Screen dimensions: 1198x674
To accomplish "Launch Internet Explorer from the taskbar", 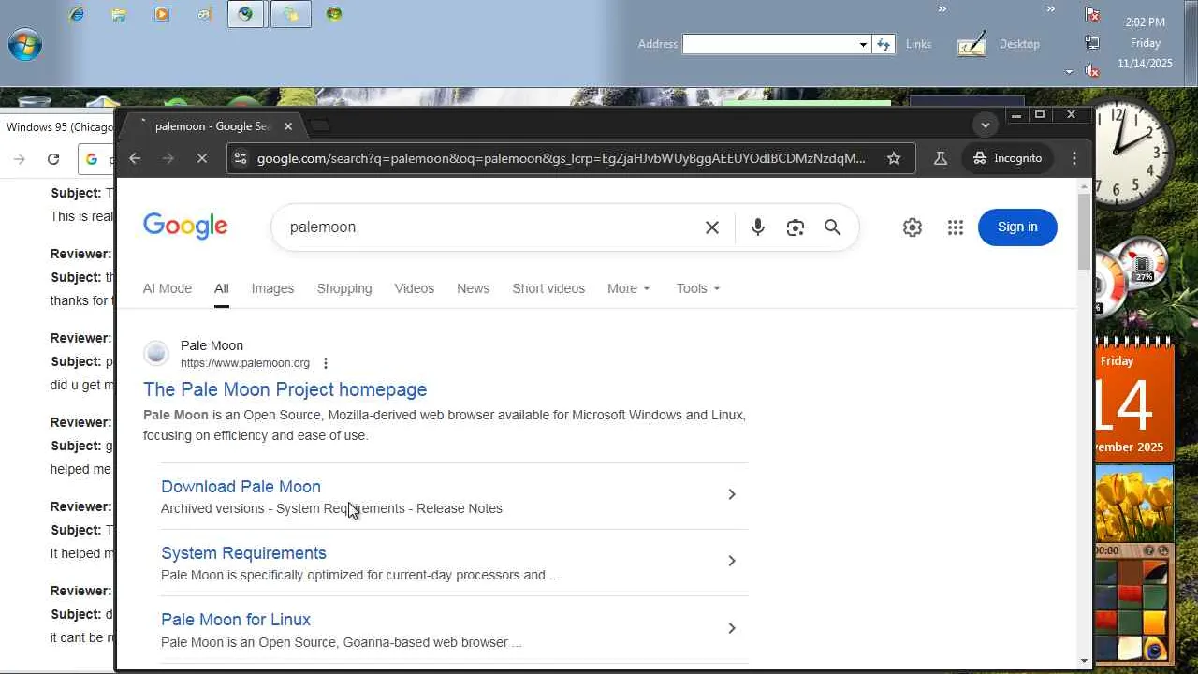I will [x=77, y=14].
